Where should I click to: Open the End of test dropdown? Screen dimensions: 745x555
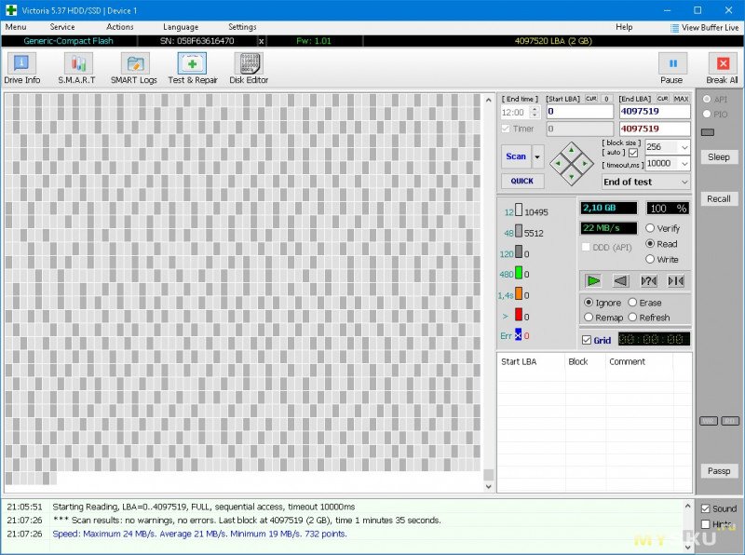tap(684, 182)
